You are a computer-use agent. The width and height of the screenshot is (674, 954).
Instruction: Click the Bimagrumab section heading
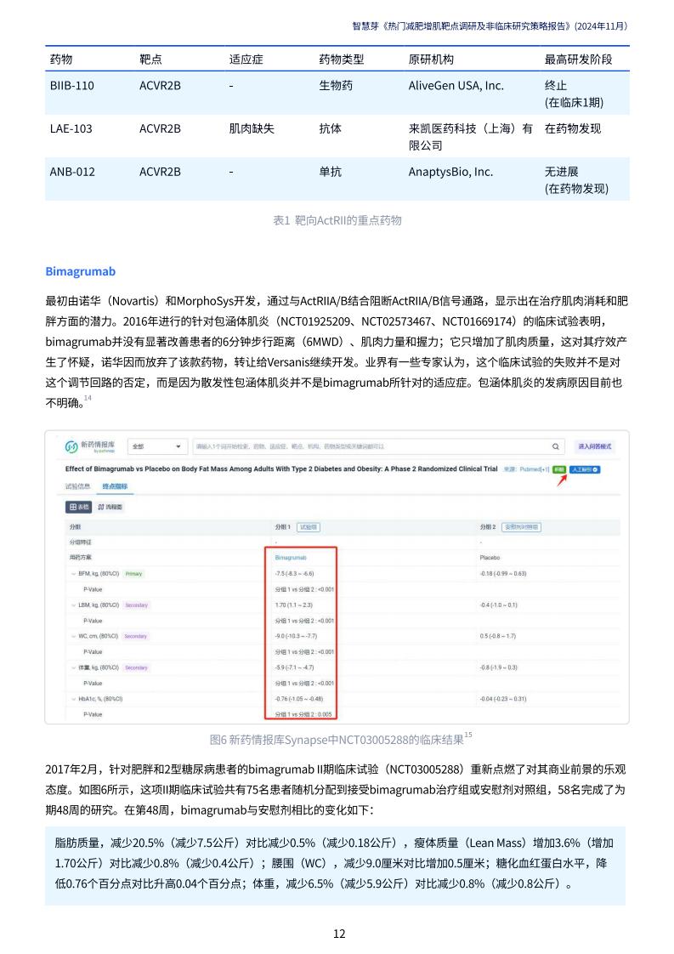[x=80, y=271]
